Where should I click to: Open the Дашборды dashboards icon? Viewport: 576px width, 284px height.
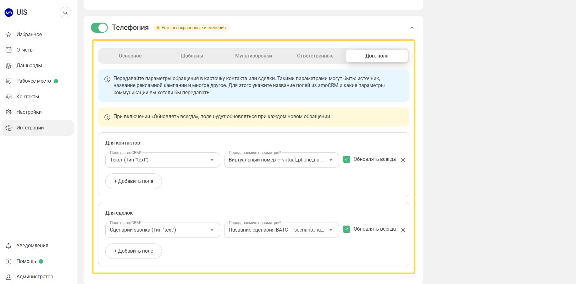pyautogui.click(x=8, y=66)
